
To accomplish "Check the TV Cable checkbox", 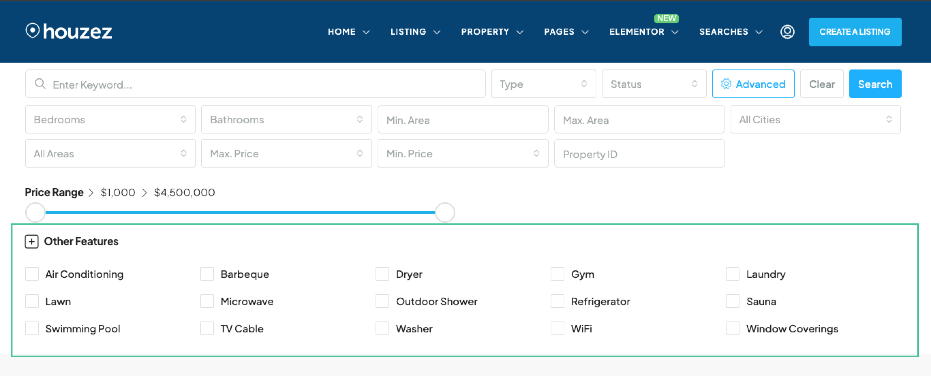I will [x=207, y=328].
